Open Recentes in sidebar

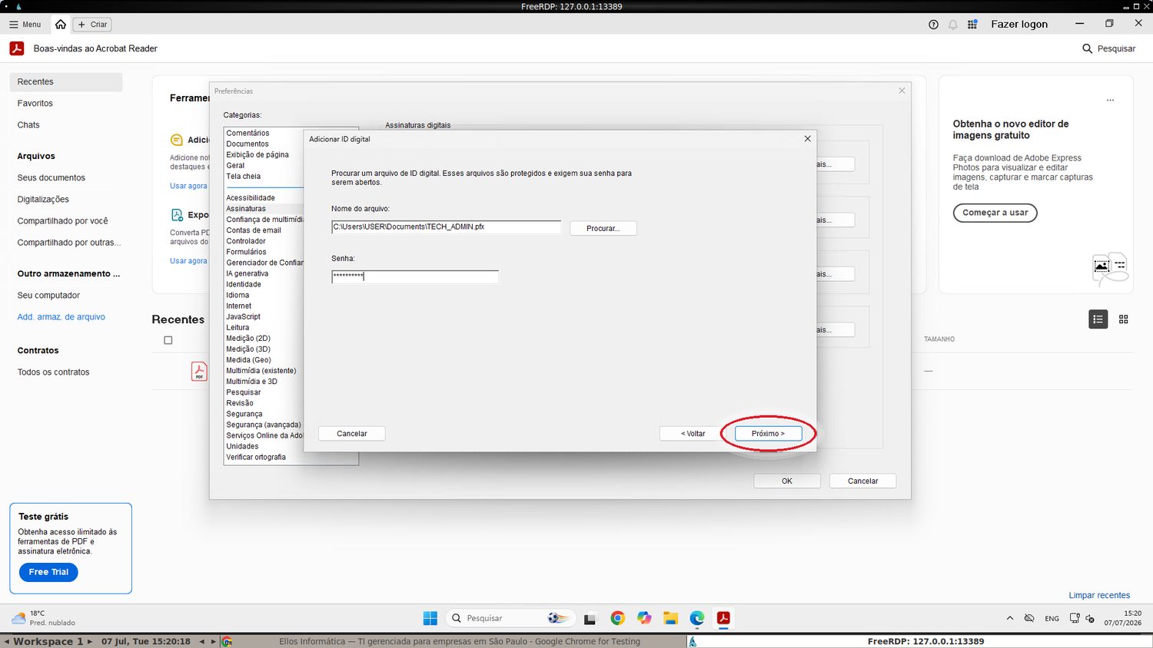tap(66, 82)
